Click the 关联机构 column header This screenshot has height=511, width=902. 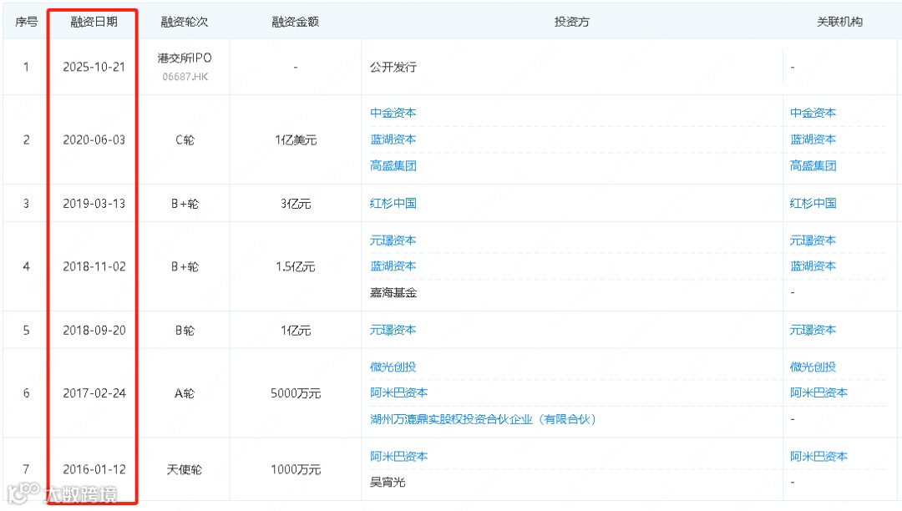pos(839,22)
